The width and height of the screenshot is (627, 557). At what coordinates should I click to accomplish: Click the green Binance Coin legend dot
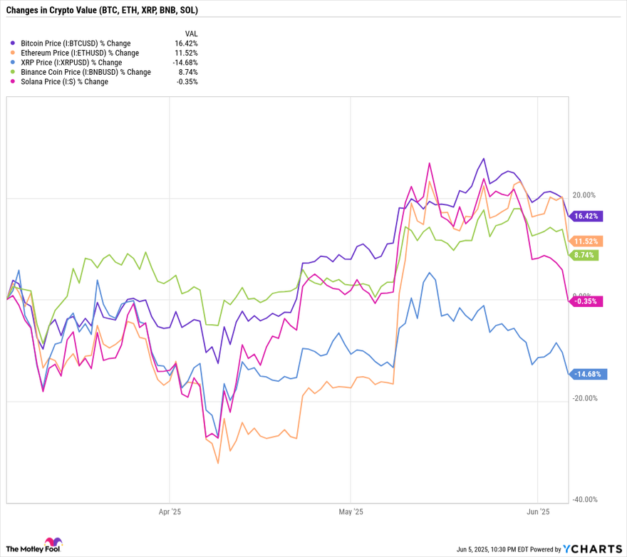[x=13, y=72]
